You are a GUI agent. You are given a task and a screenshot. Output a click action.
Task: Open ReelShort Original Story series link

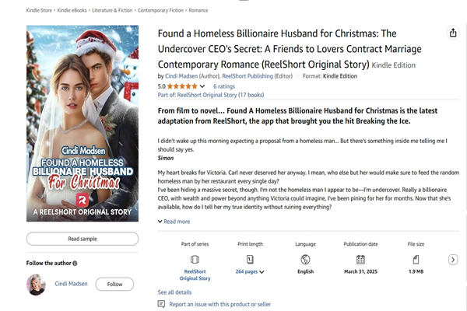[195, 274]
